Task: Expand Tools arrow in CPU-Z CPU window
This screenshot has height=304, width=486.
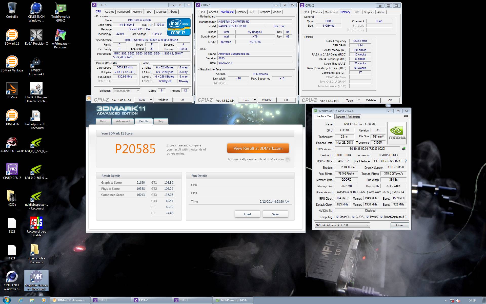Action: (x=151, y=100)
